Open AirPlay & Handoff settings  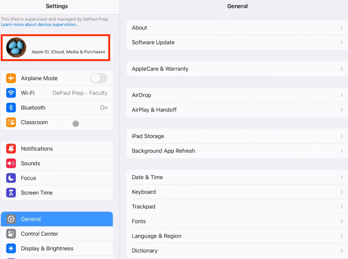[x=237, y=110]
